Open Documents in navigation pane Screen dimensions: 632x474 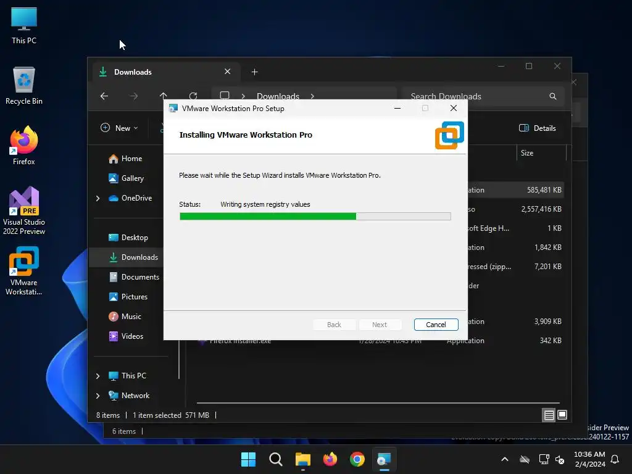coord(134,277)
